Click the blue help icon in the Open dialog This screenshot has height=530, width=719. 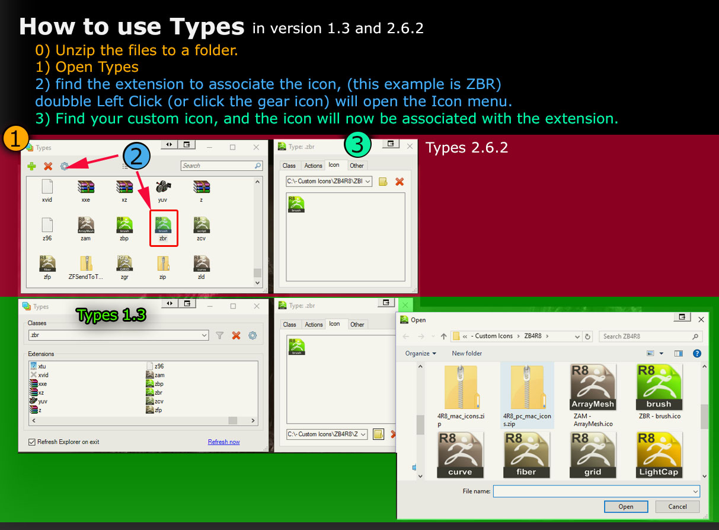[696, 353]
